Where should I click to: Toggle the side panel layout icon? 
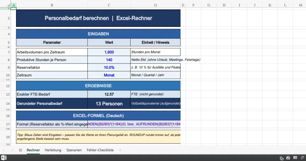tap(295, 158)
